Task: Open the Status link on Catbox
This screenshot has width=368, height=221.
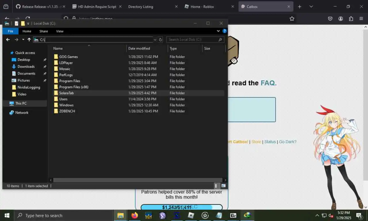Action: coord(270,142)
